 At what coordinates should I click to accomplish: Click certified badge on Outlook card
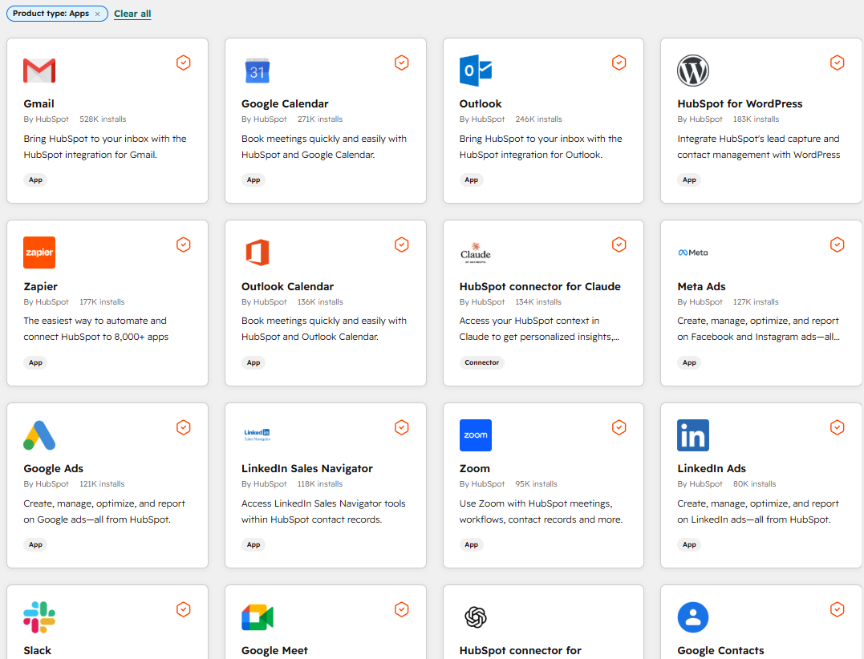coord(619,63)
